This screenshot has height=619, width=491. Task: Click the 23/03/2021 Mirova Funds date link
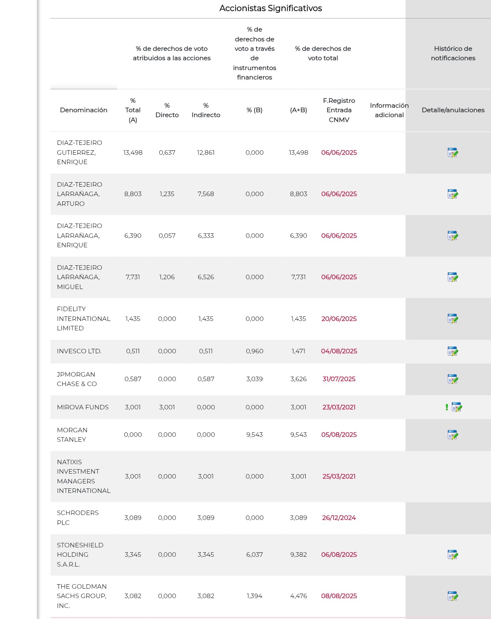click(339, 407)
